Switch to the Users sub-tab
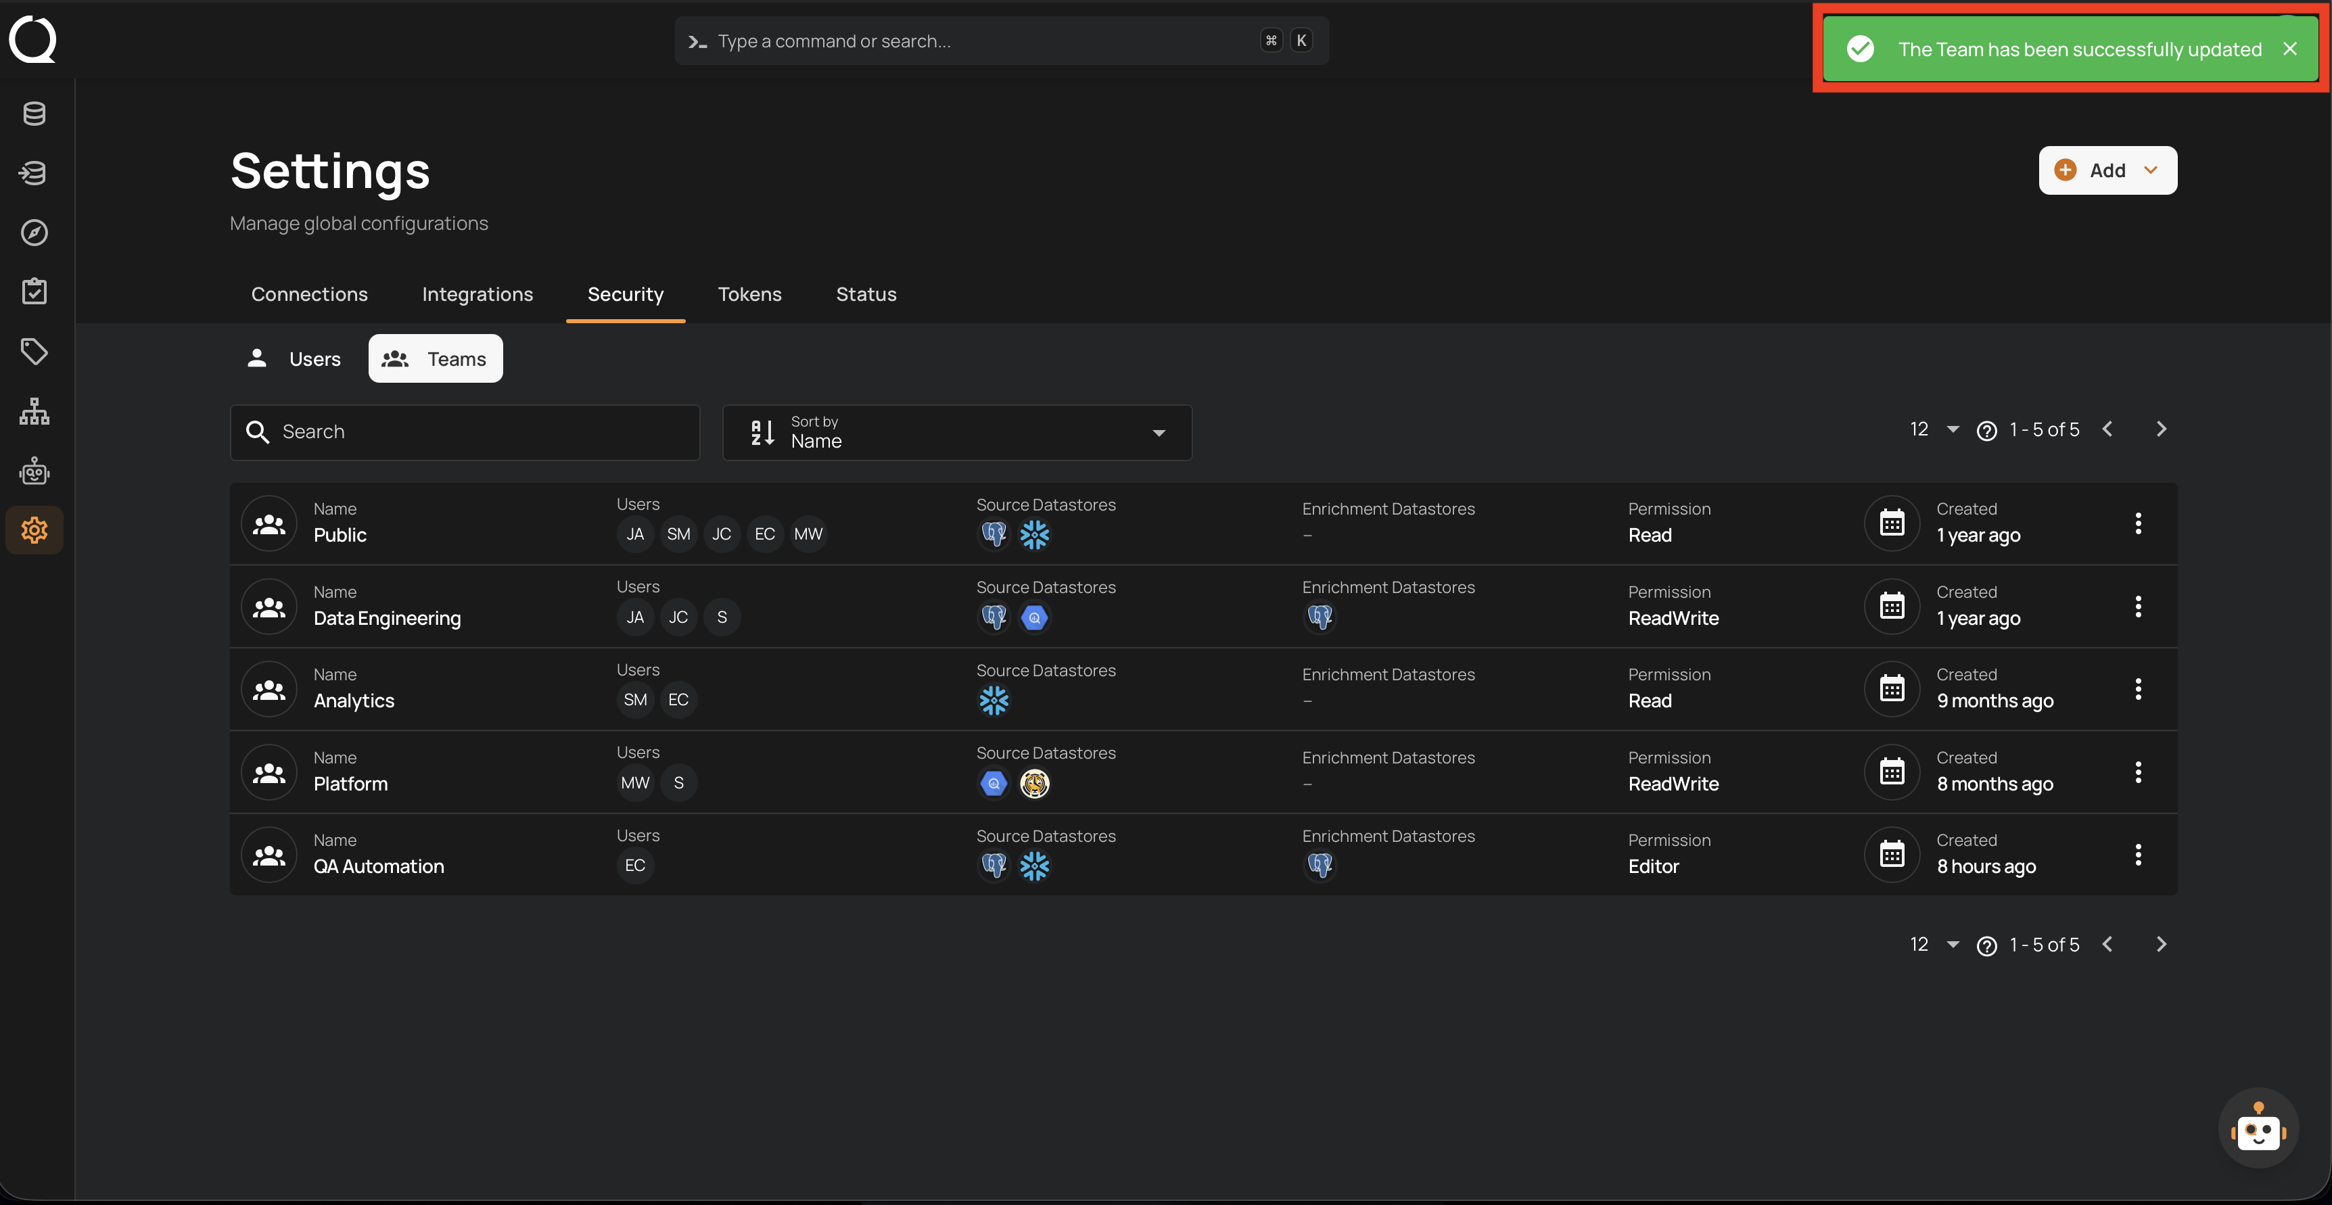The image size is (2332, 1205). [294, 358]
